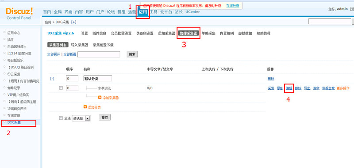Click 更多操作 link for 车事资讯

pyautogui.click(x=343, y=88)
